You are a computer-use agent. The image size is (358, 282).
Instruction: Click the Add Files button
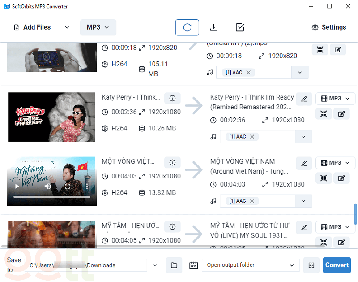(32, 27)
